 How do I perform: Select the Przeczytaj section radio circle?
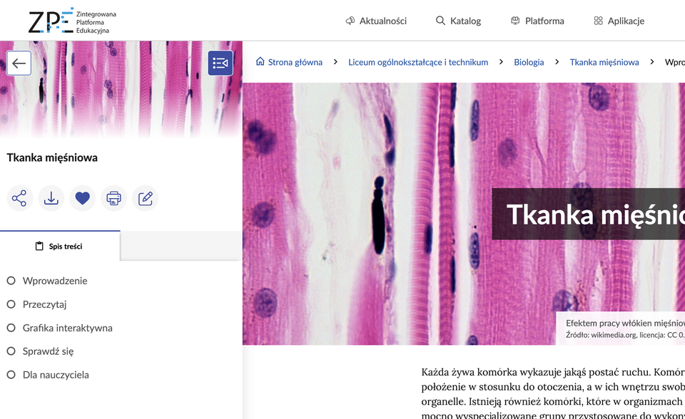coord(11,304)
